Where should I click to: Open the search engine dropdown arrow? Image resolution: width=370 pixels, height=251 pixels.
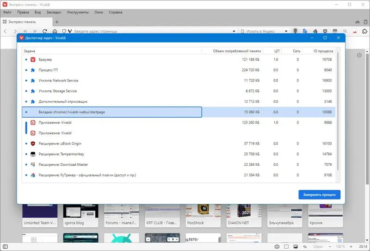286,31
